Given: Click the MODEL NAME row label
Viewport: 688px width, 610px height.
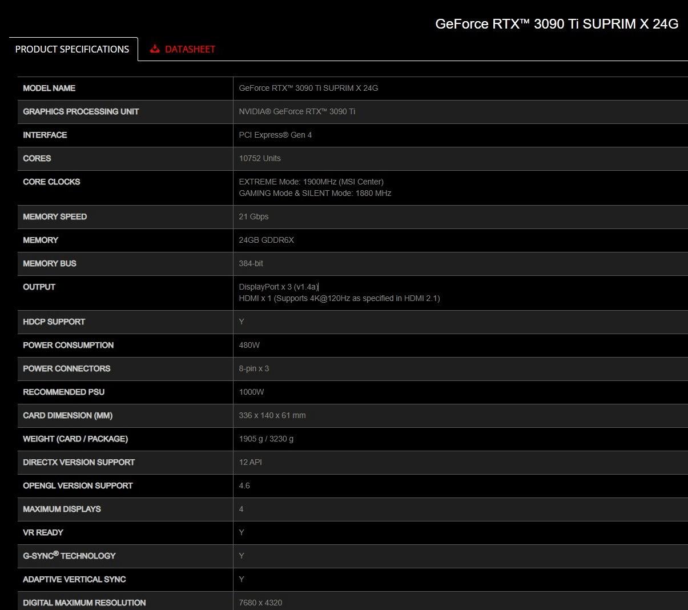Looking at the screenshot, I should [x=49, y=88].
